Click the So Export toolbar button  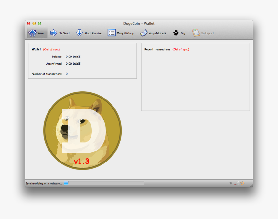[x=203, y=33]
